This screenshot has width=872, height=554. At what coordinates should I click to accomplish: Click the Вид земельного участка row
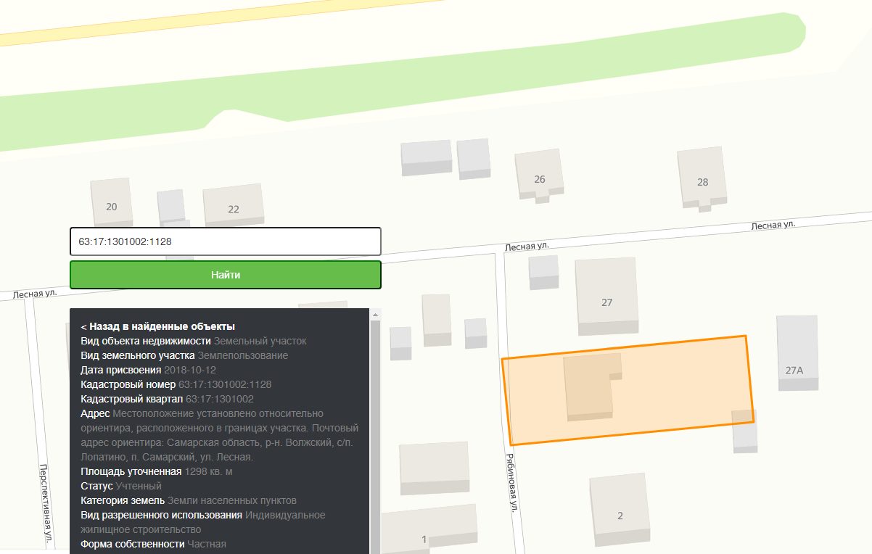tap(184, 355)
